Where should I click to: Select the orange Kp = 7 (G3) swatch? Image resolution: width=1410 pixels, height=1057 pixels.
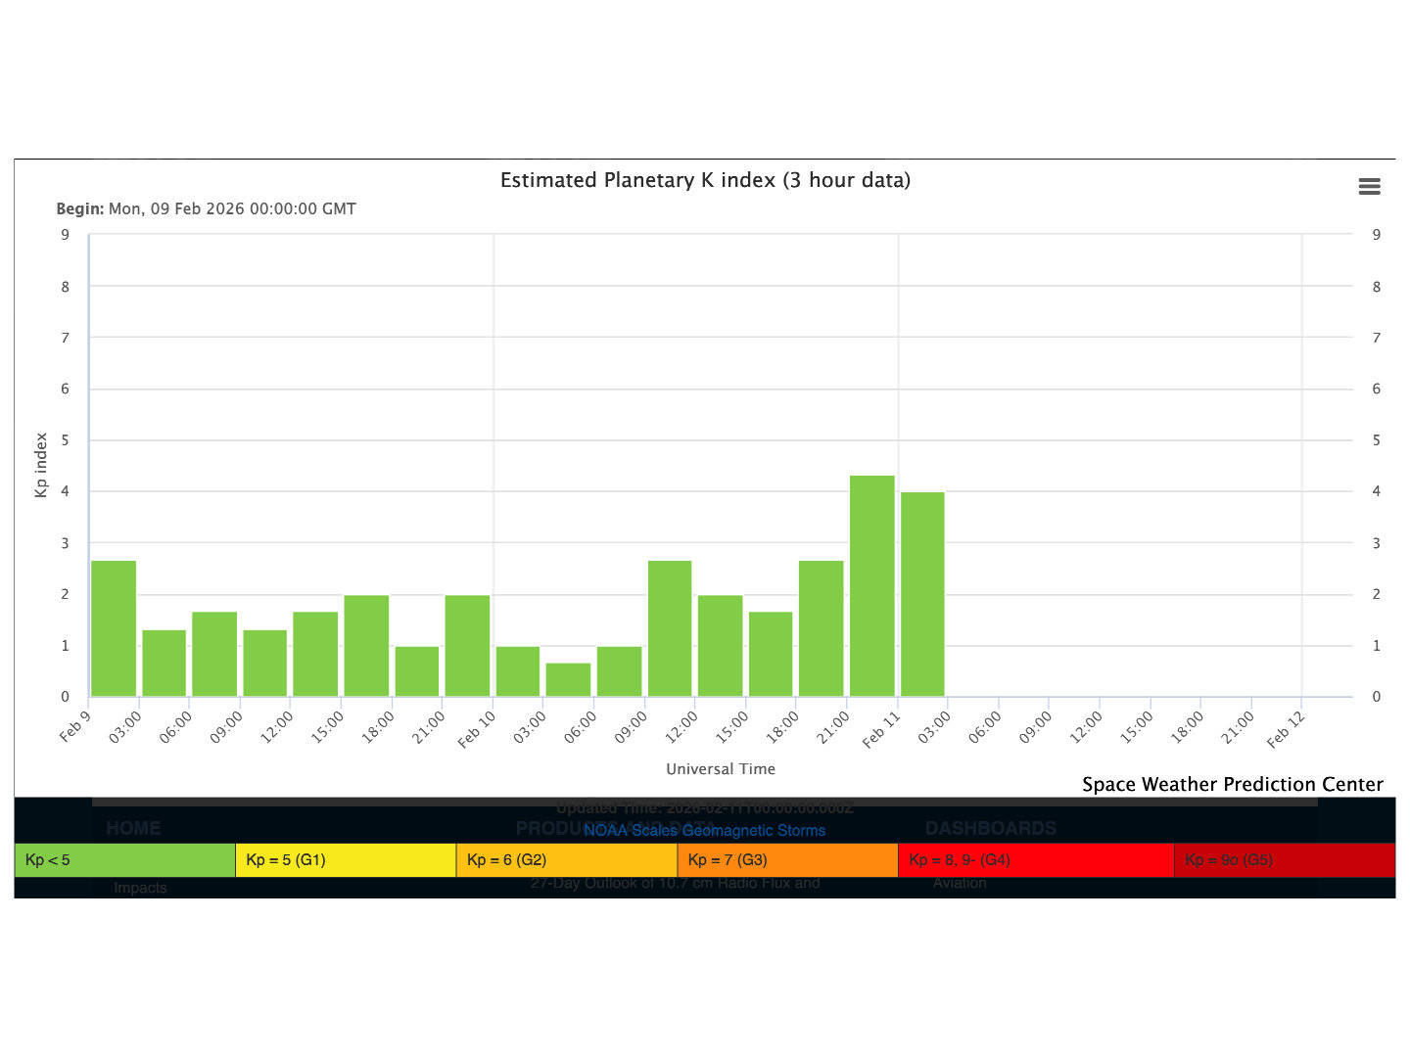(787, 860)
